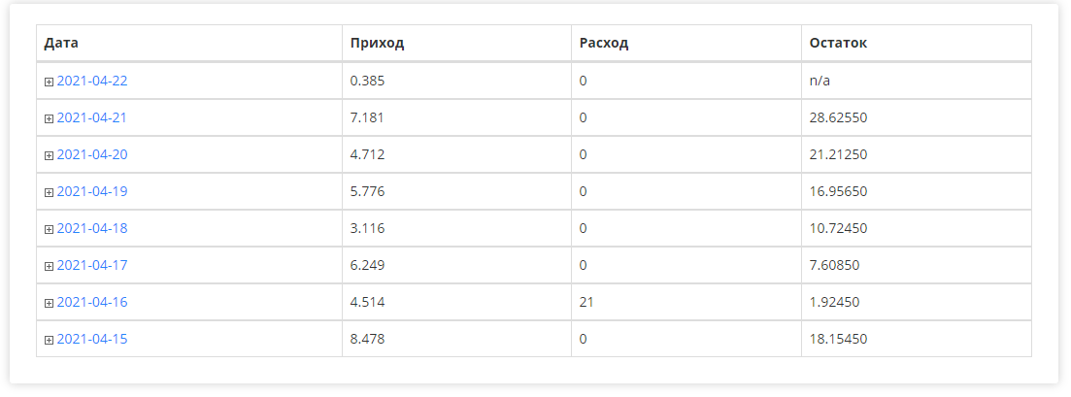Click the Дата column header
1071x397 pixels.
coord(61,44)
